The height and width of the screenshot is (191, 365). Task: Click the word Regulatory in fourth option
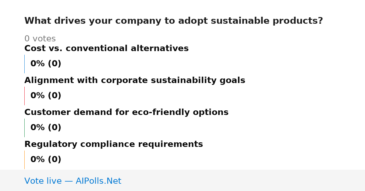(51, 144)
